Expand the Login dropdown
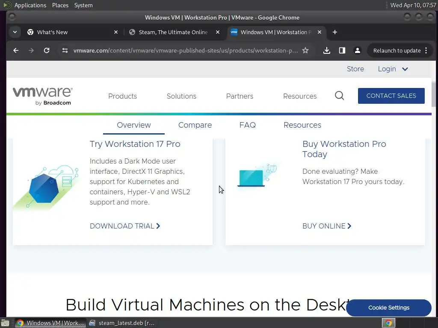The image size is (438, 328). (393, 69)
